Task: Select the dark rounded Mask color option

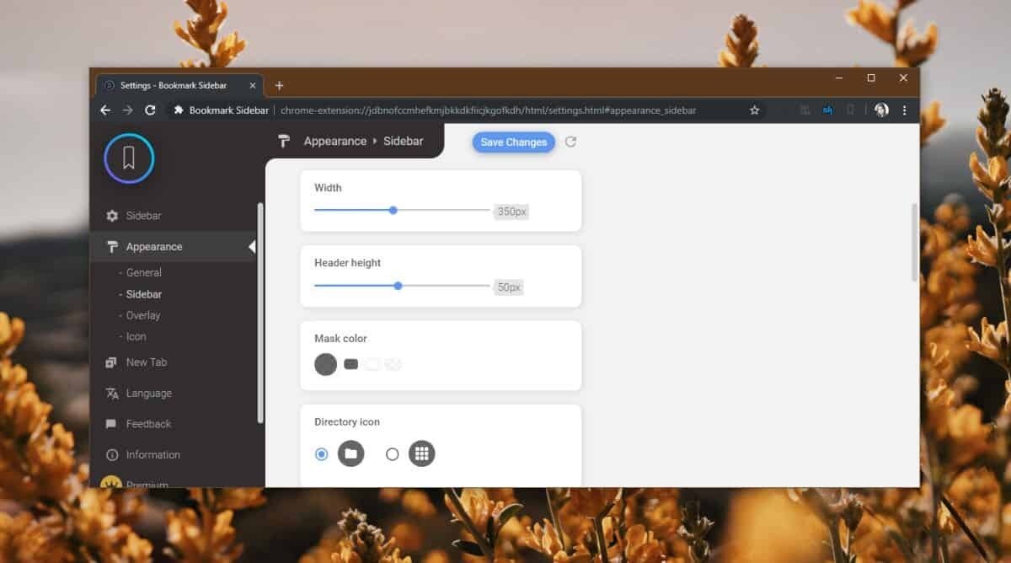Action: (325, 364)
